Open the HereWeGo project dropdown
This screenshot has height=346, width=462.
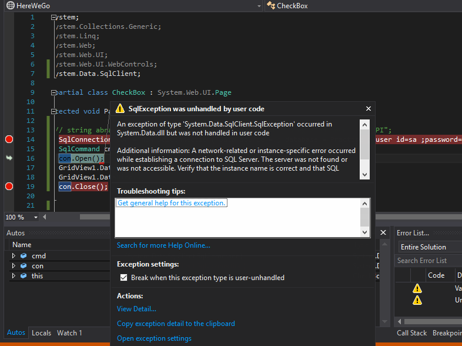click(x=259, y=6)
